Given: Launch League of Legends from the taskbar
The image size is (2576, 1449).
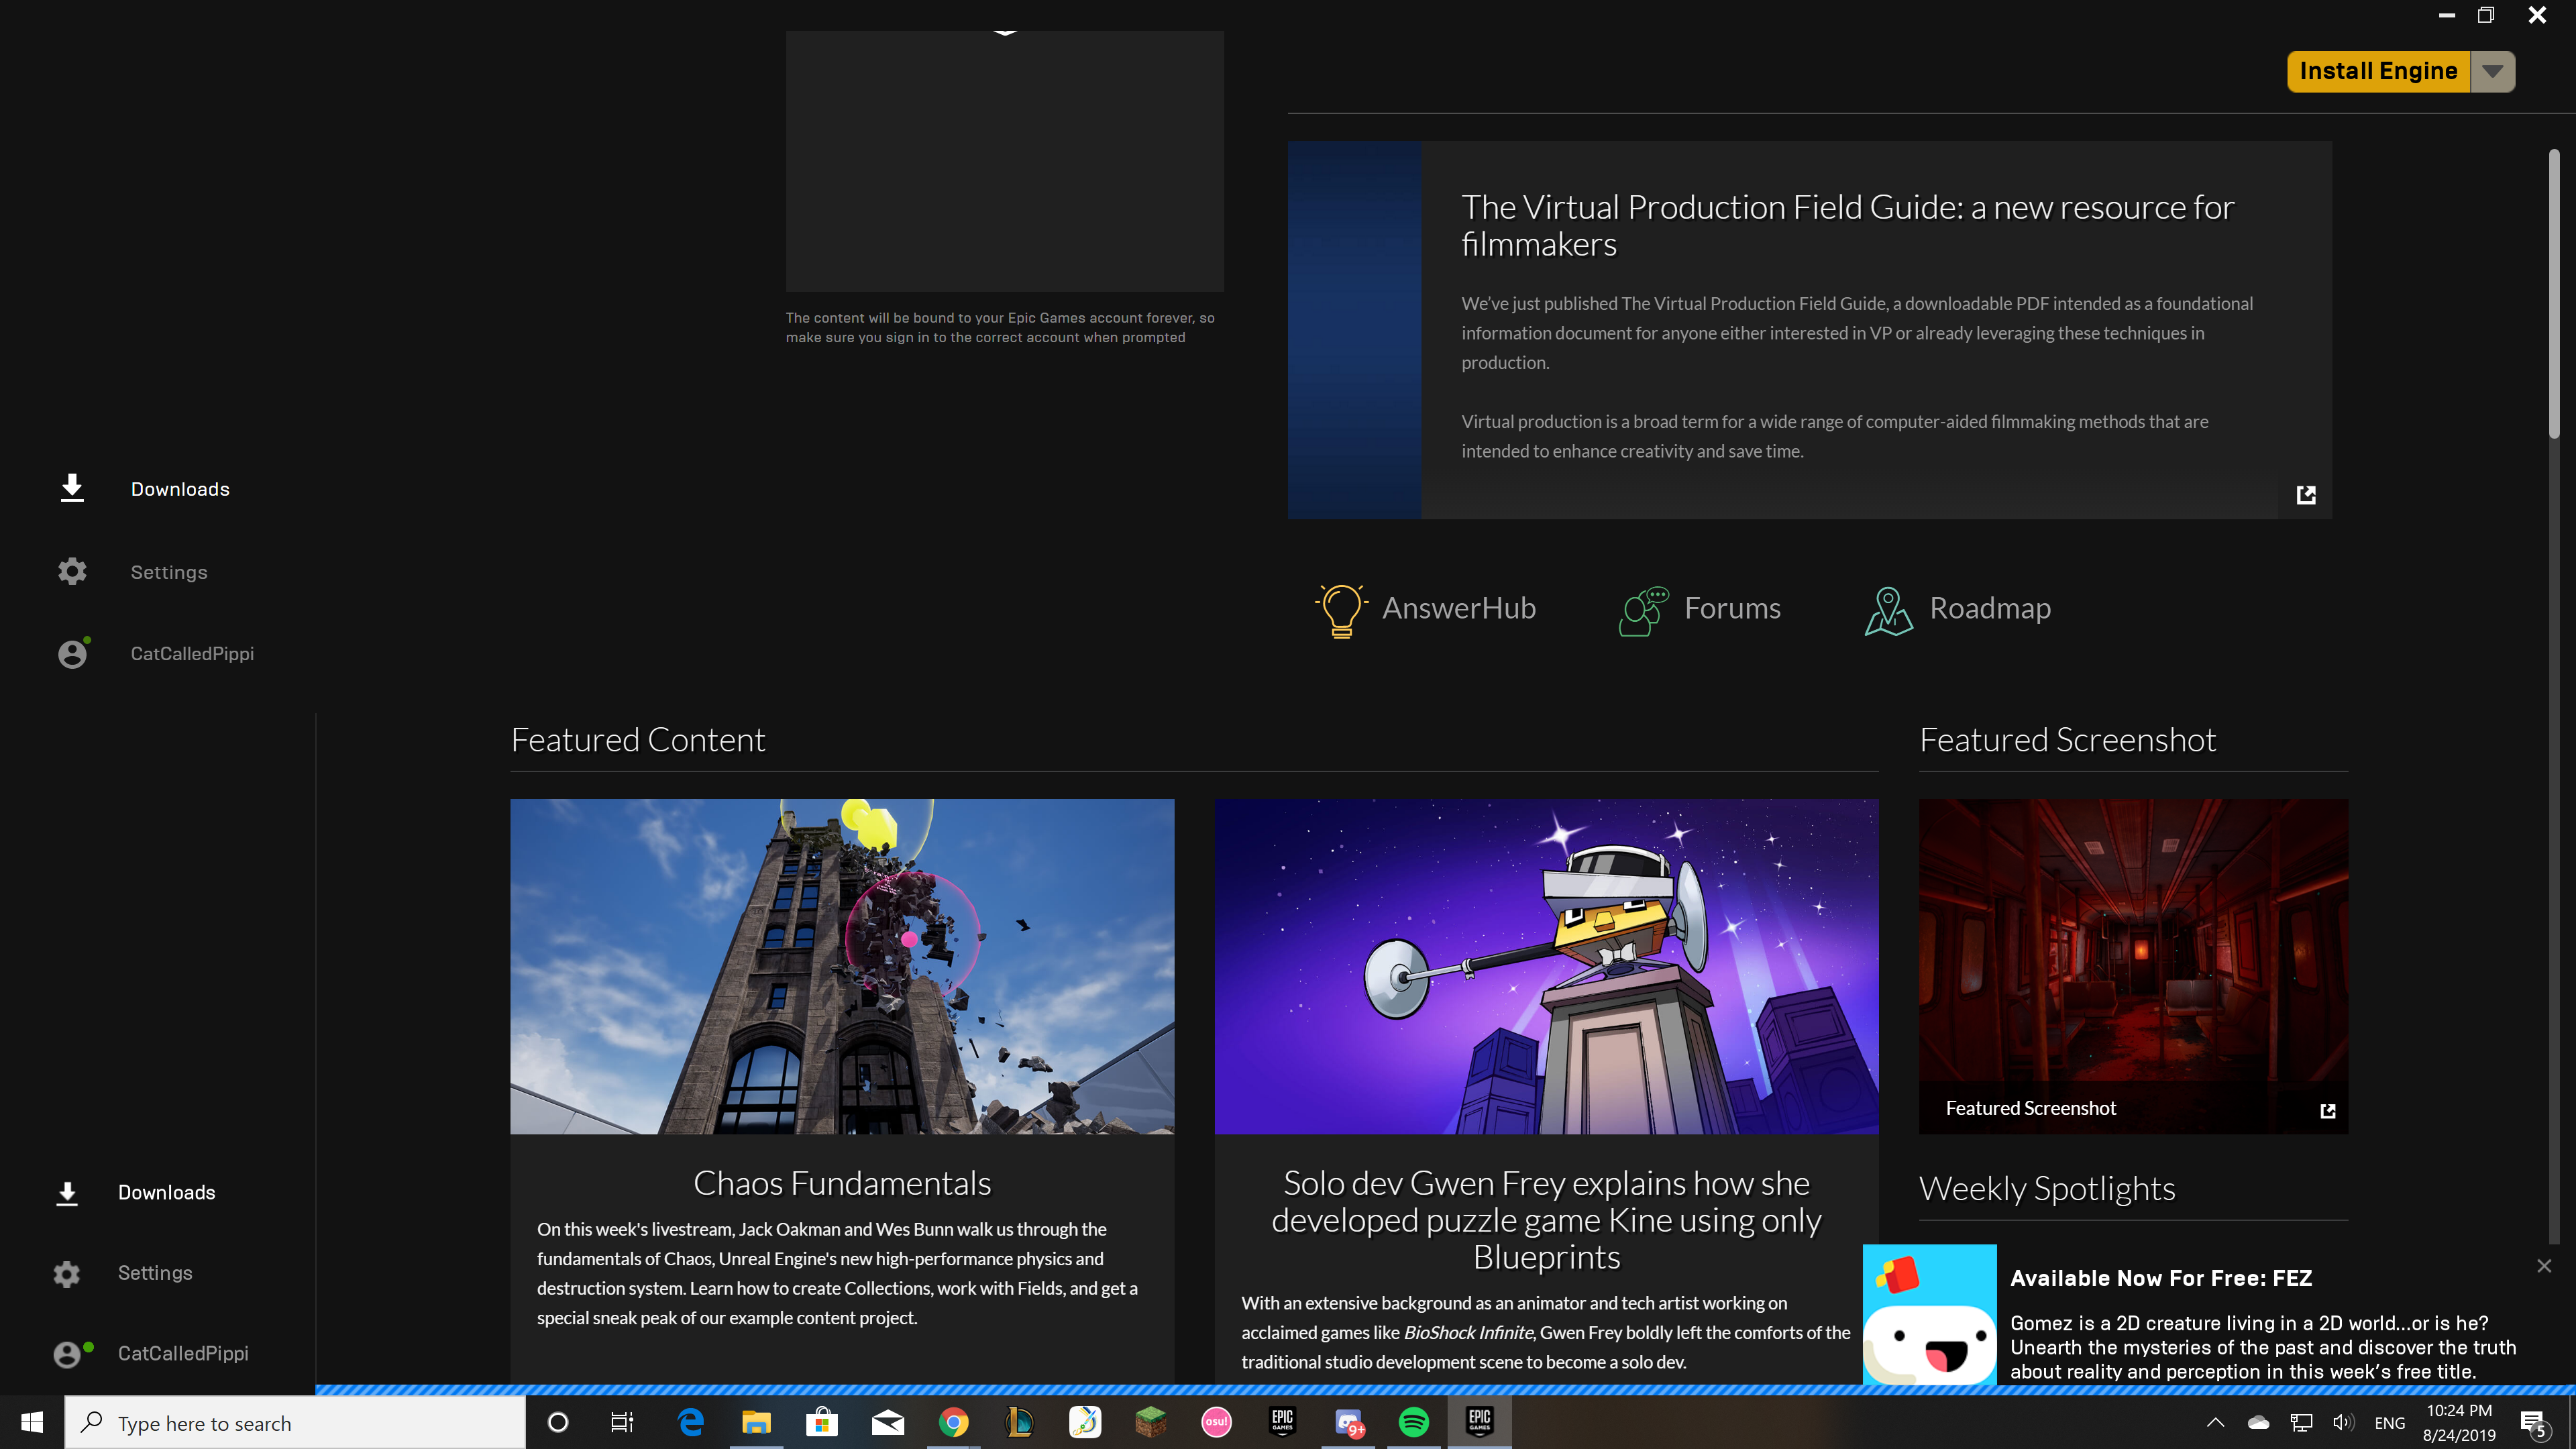Looking at the screenshot, I should click(1019, 1422).
